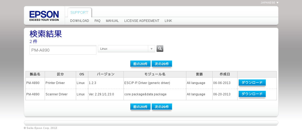Select the SUPPORT tab
The height and width of the screenshot is (137, 302).
click(x=79, y=12)
